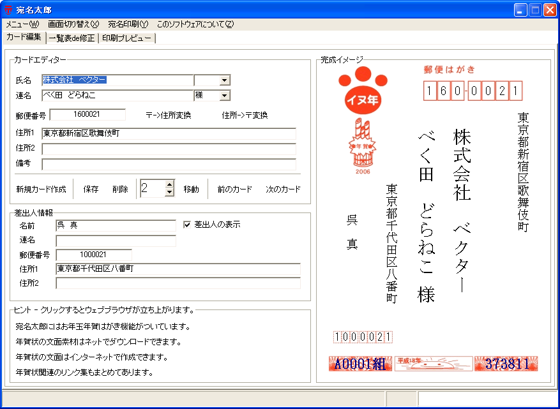560x409 pixels.
Task: Open the 連名 honorific dropdown showing 様
Action: point(224,96)
